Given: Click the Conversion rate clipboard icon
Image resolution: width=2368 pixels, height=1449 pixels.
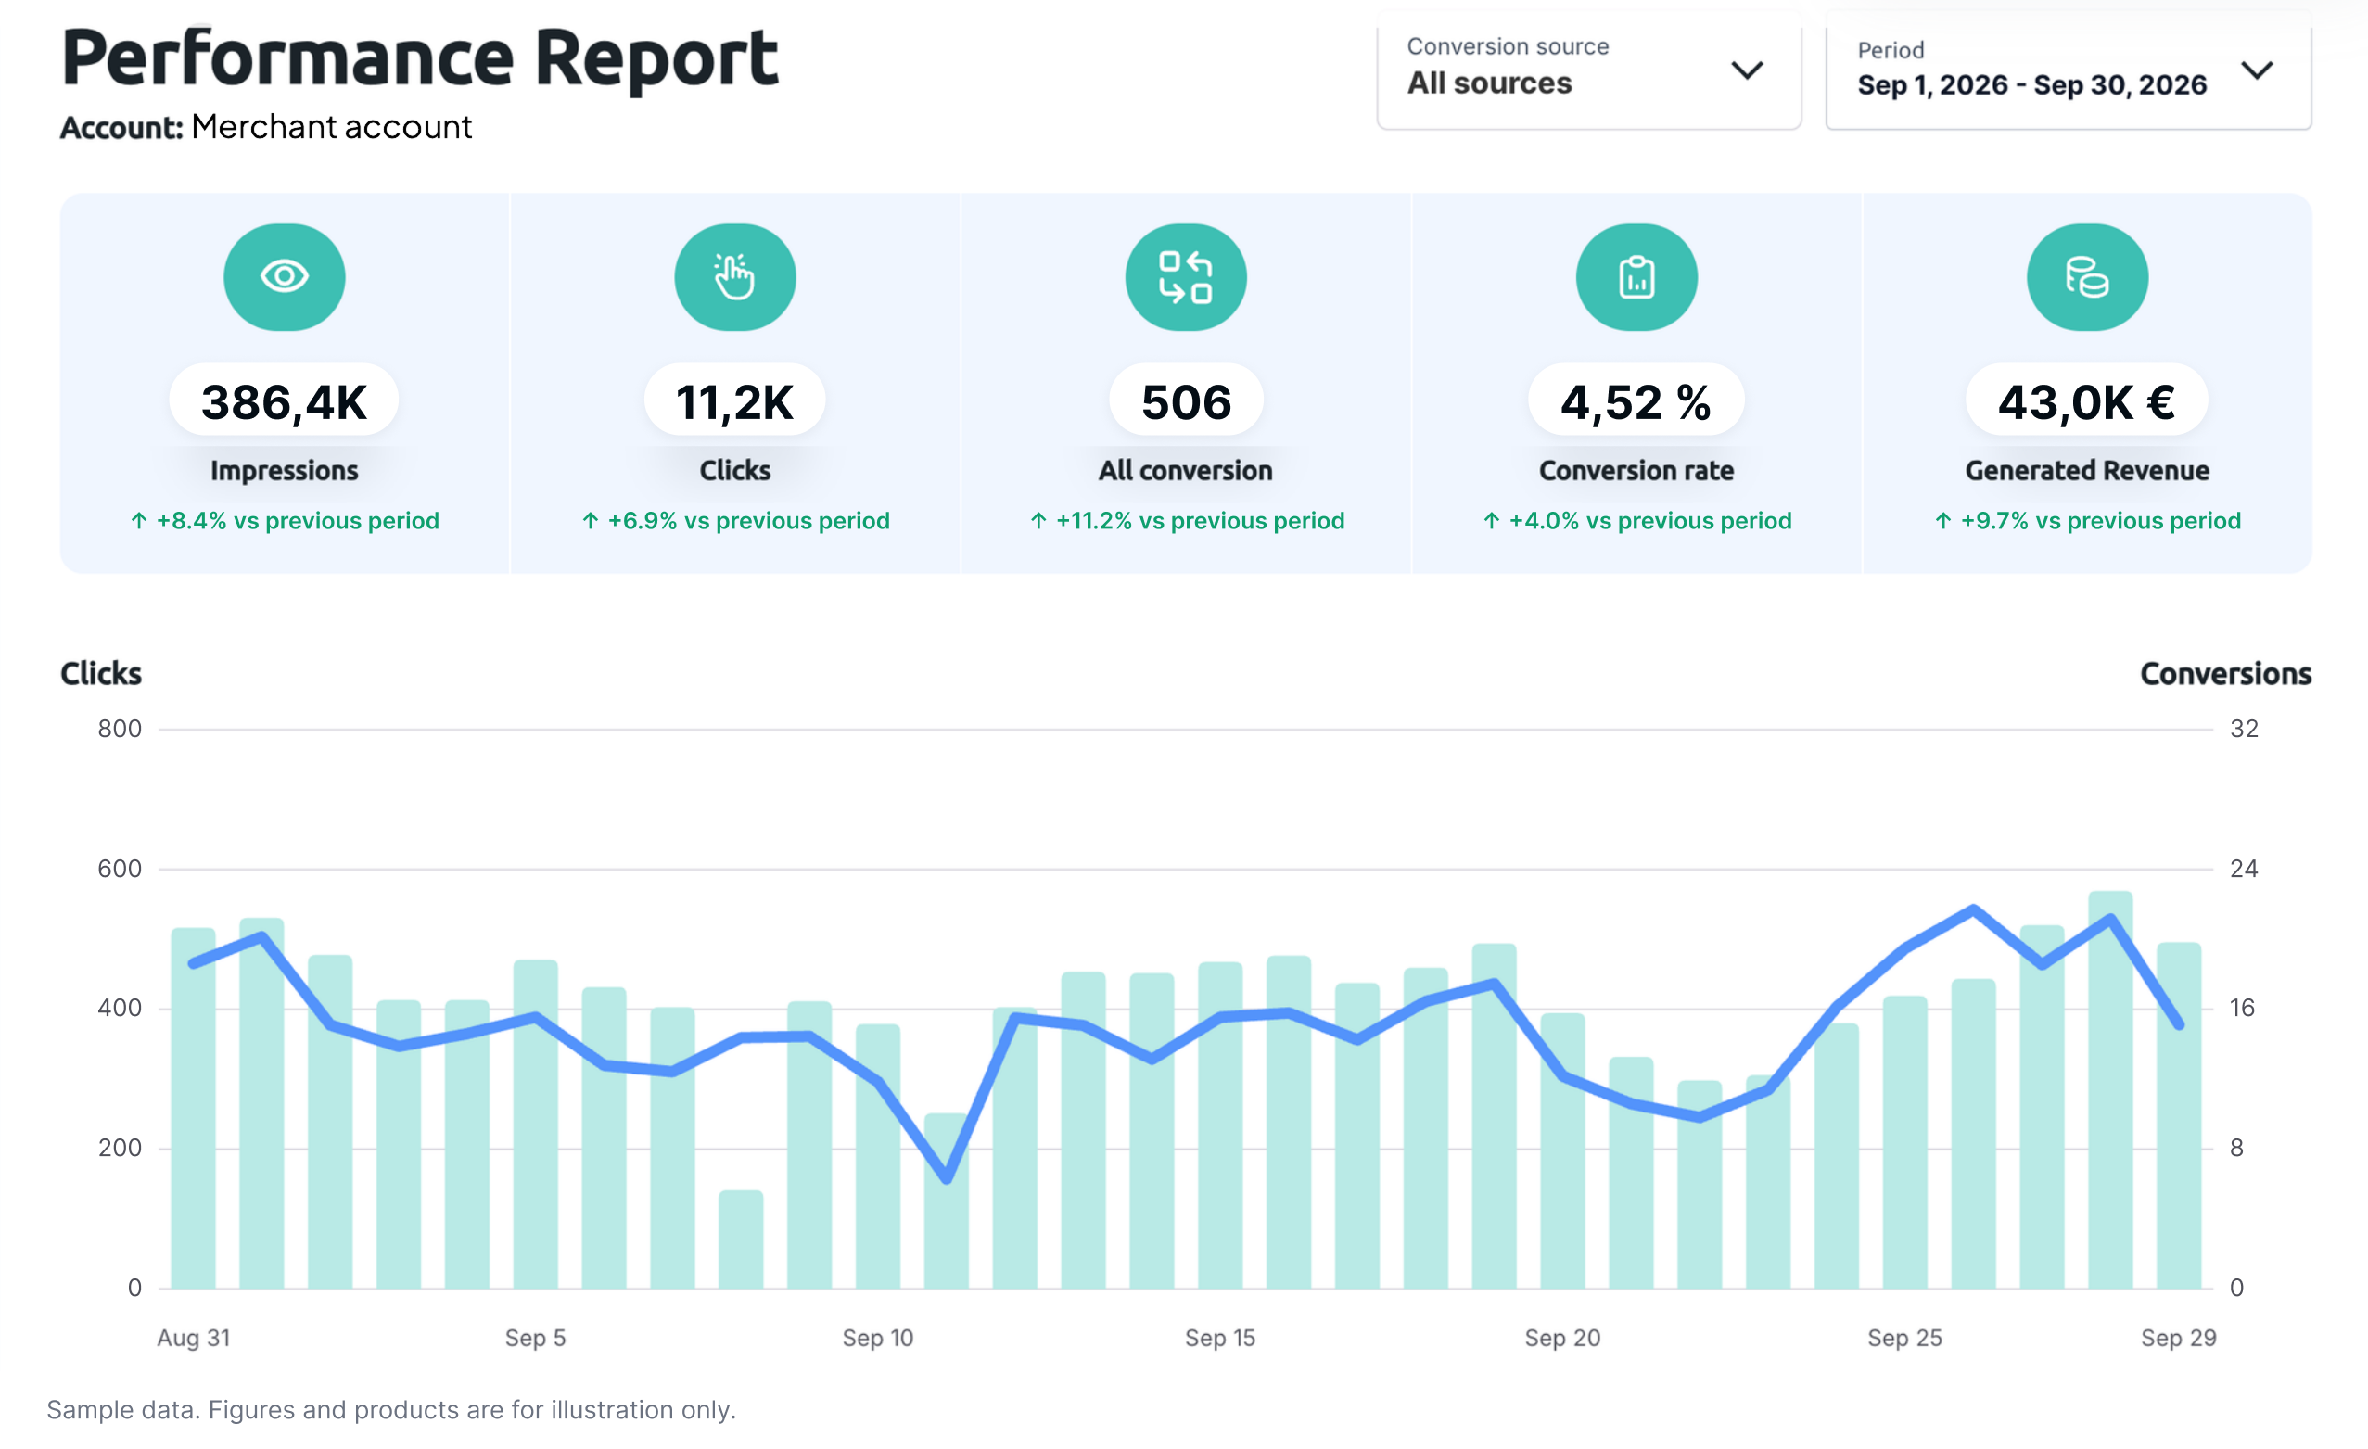Looking at the screenshot, I should [1636, 277].
